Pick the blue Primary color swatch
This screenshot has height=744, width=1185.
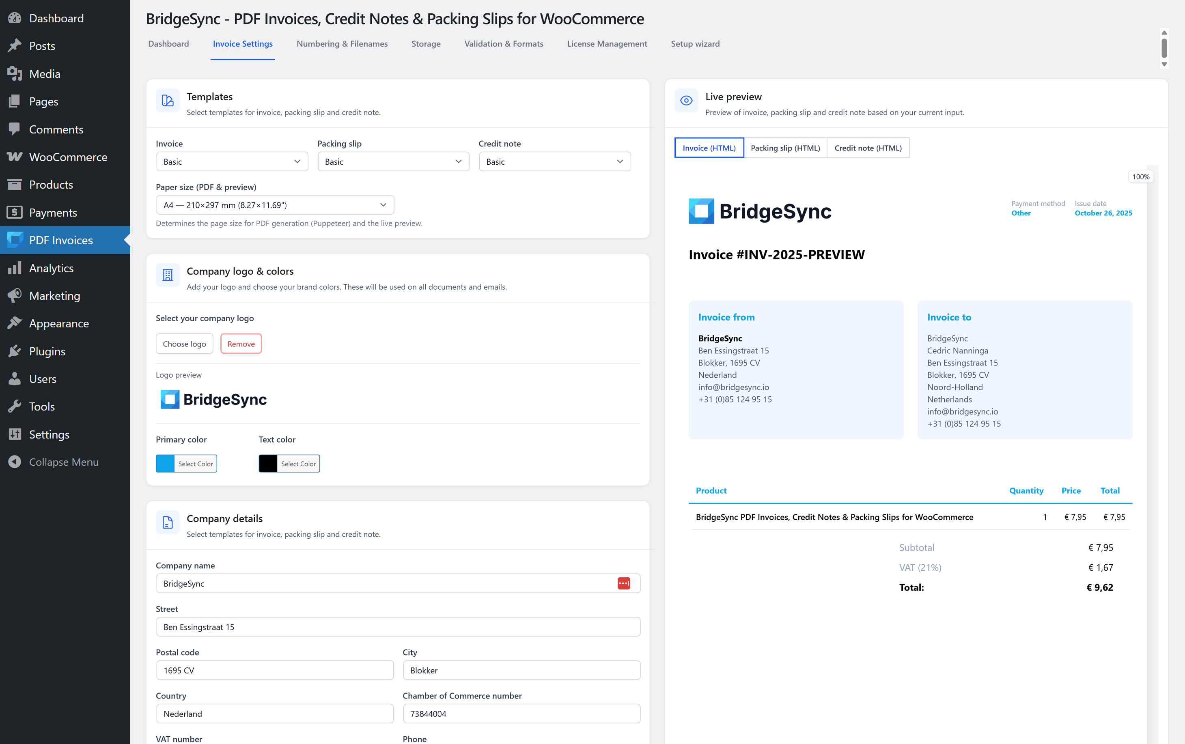click(x=165, y=464)
